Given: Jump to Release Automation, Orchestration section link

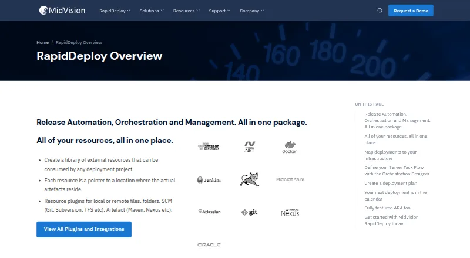Looking at the screenshot, I should 397,120.
